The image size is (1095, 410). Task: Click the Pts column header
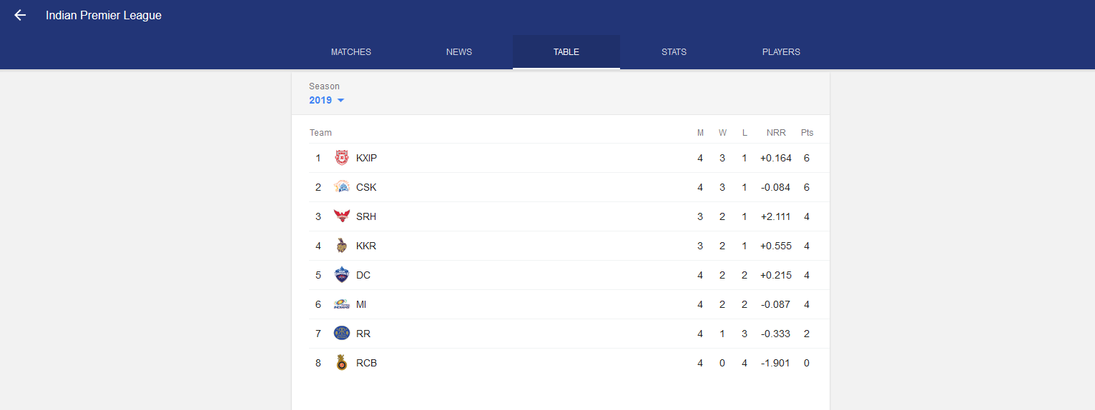coord(807,133)
